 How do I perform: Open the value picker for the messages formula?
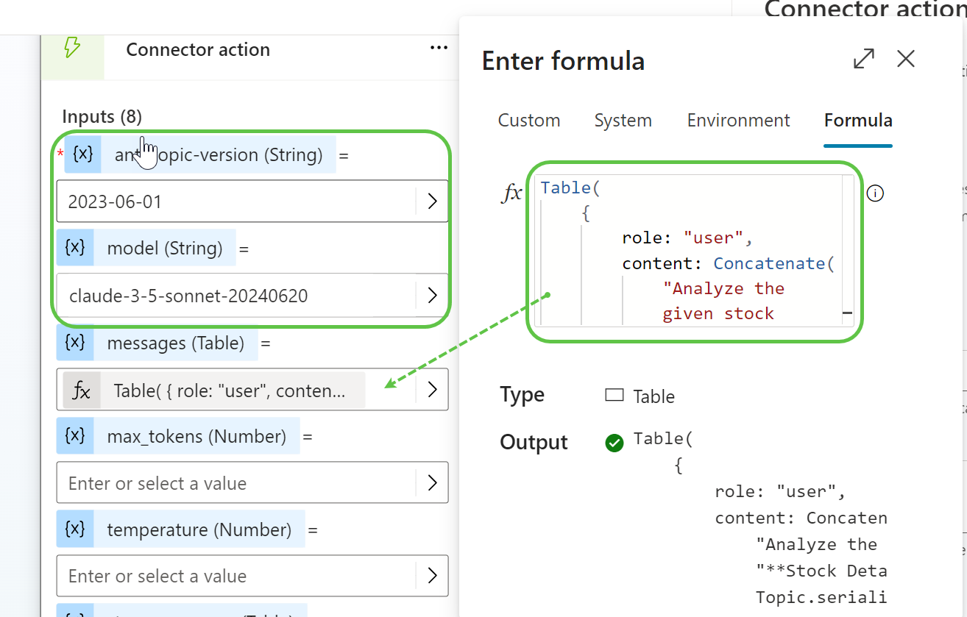click(x=432, y=390)
